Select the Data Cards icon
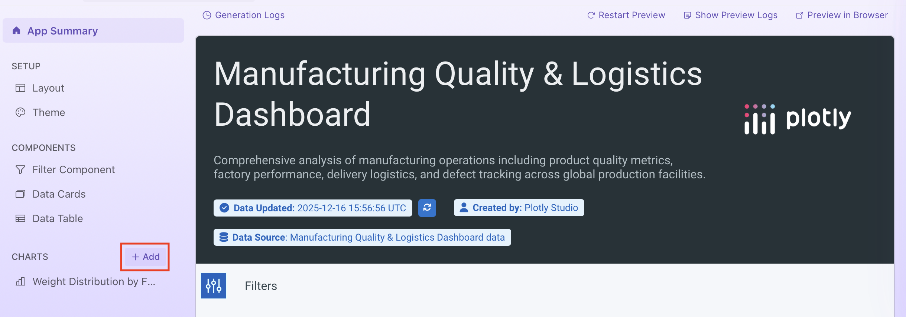Screen dimensions: 906x317 (20, 194)
